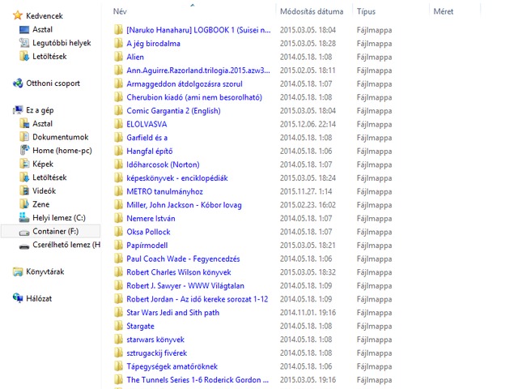Click folder icon beside Nemere István

118,218
